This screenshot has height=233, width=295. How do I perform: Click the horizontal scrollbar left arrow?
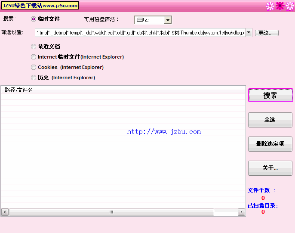tap(5, 212)
